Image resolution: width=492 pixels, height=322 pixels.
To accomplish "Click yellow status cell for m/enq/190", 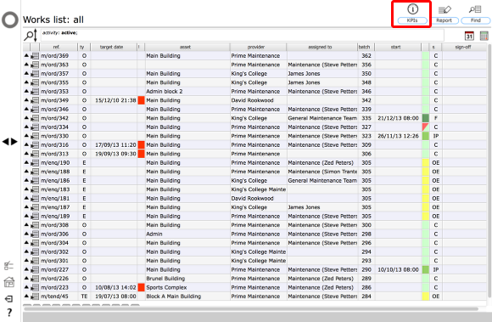I will point(426,163).
